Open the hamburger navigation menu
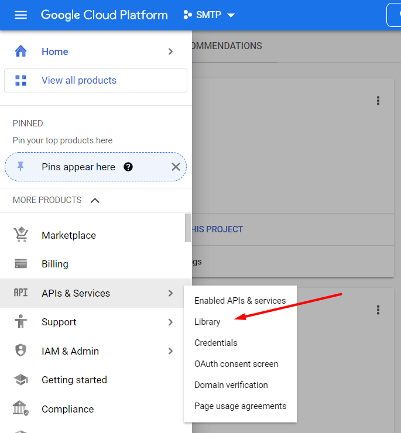This screenshot has width=401, height=433. (x=20, y=15)
